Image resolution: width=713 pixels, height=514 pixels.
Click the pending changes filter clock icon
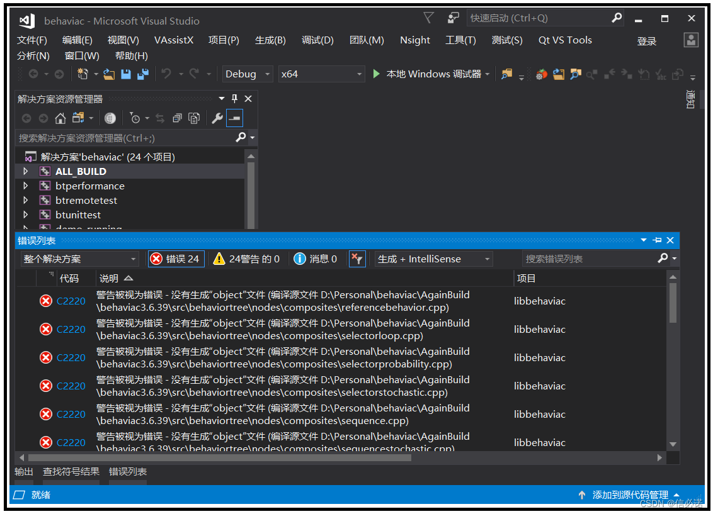(135, 118)
